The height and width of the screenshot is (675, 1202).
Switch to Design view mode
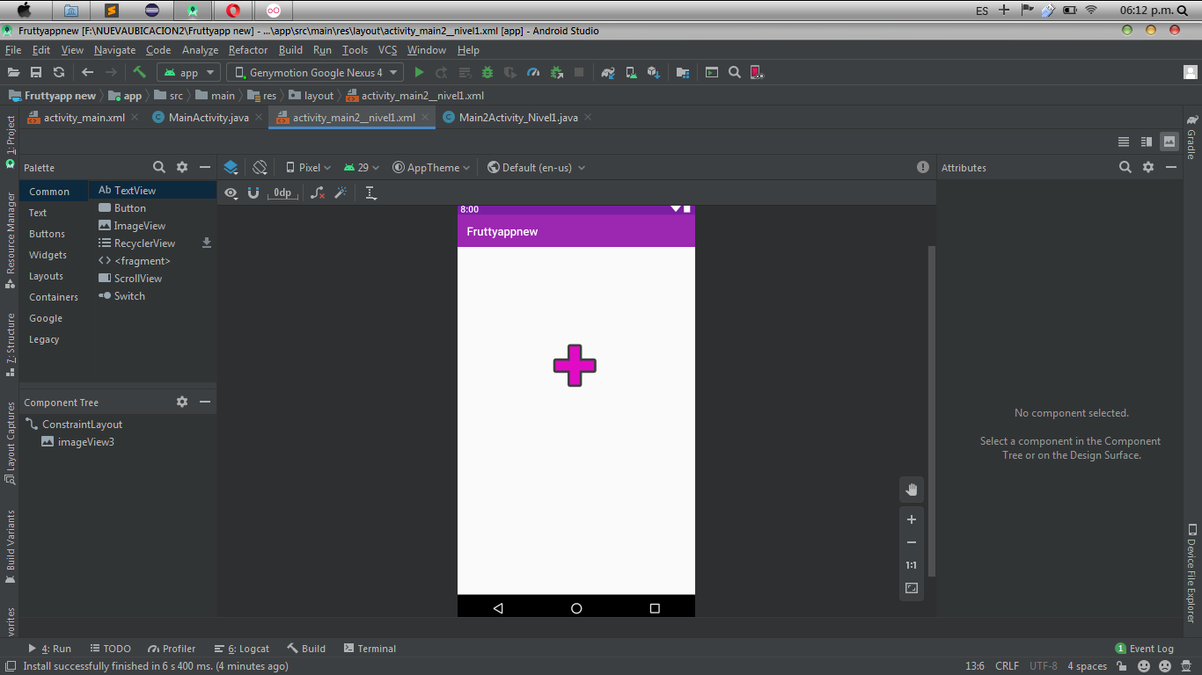[1169, 142]
